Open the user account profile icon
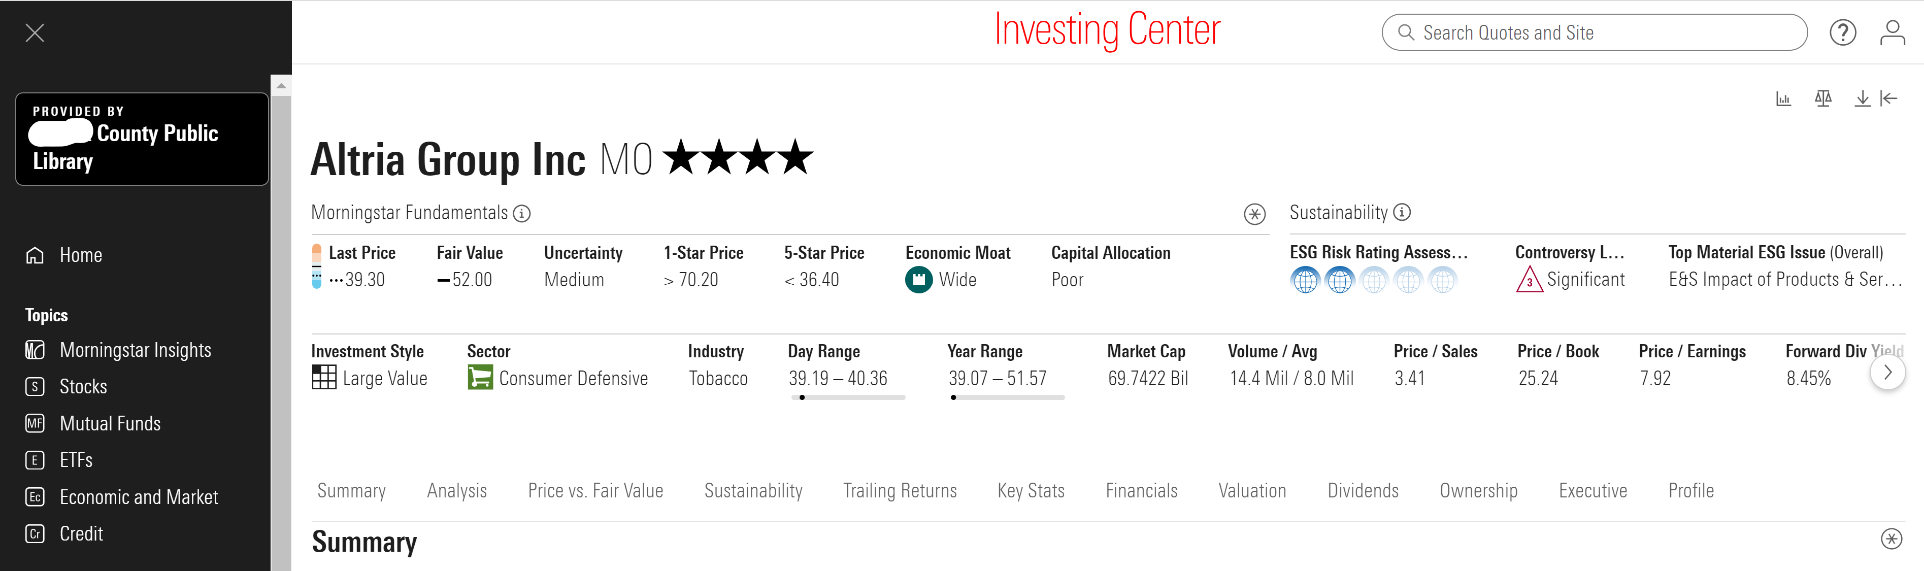 [x=1892, y=33]
